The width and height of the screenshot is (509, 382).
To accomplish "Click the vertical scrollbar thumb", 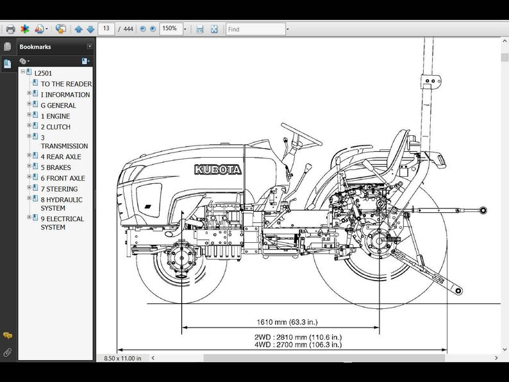I will (505, 58).
